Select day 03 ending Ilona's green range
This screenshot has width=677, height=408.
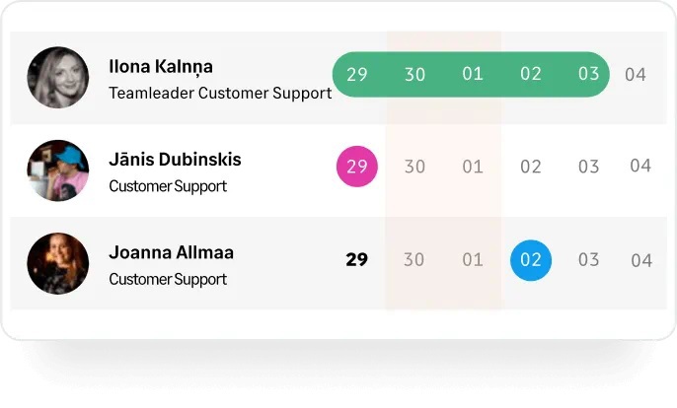pos(589,74)
